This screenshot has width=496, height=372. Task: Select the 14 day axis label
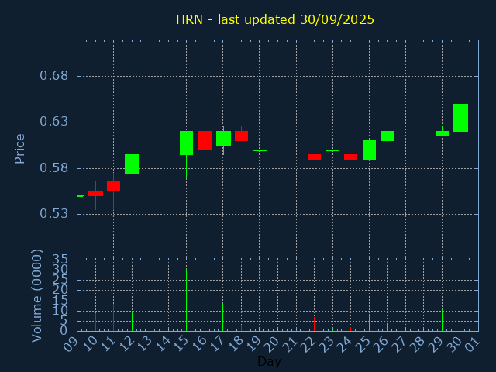(162, 344)
